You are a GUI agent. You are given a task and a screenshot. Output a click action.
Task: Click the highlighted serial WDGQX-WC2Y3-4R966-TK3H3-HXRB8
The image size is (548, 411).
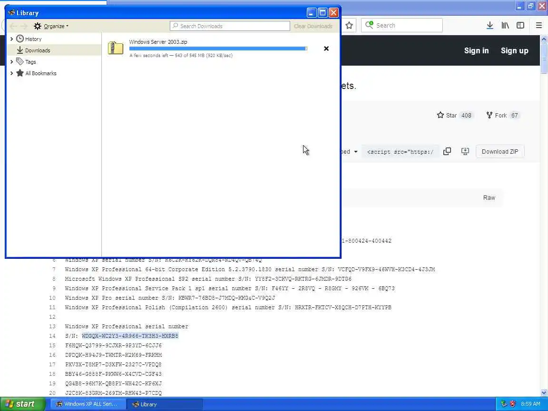tap(130, 336)
